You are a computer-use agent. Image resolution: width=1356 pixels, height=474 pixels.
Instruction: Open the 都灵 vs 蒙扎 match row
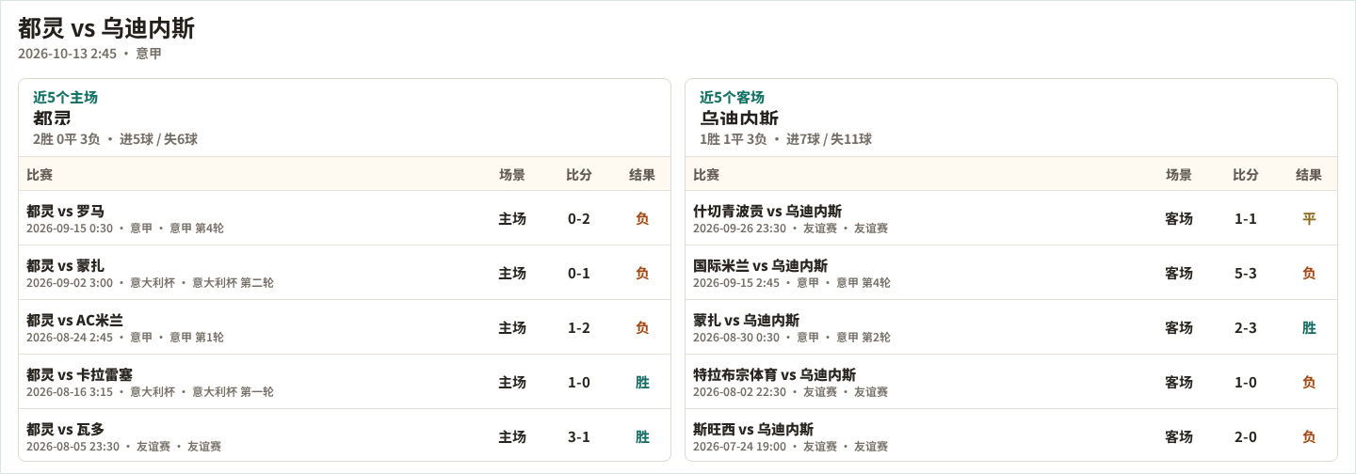click(345, 273)
